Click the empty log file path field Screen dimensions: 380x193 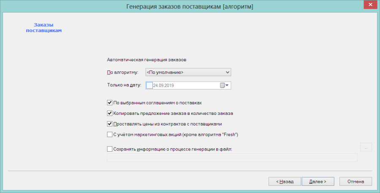tap(232, 158)
